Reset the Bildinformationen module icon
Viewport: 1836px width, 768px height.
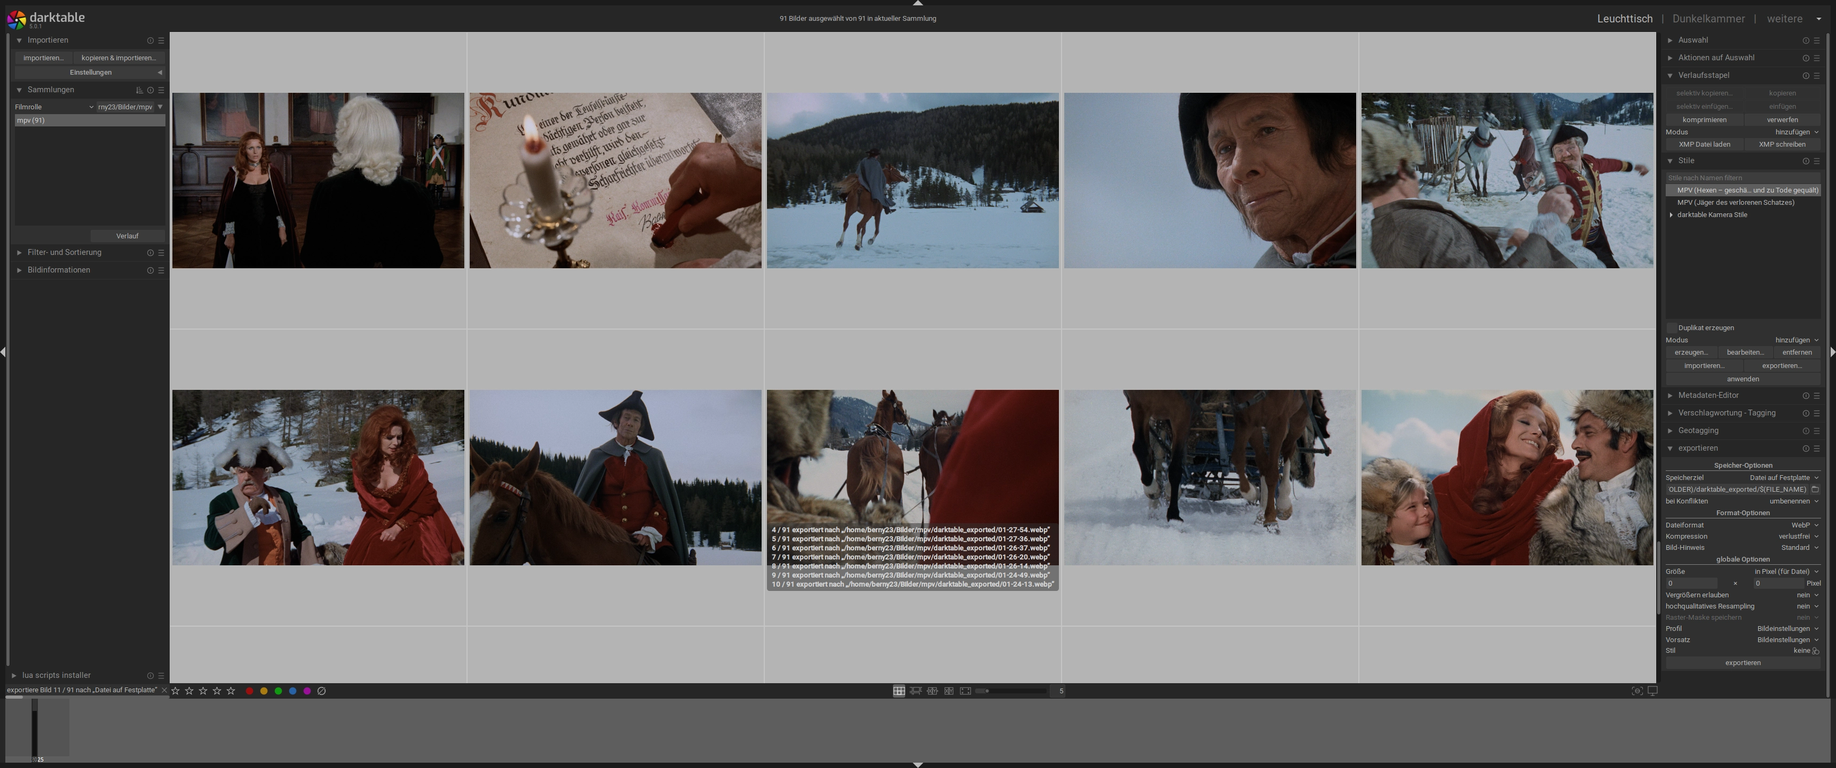click(x=151, y=271)
